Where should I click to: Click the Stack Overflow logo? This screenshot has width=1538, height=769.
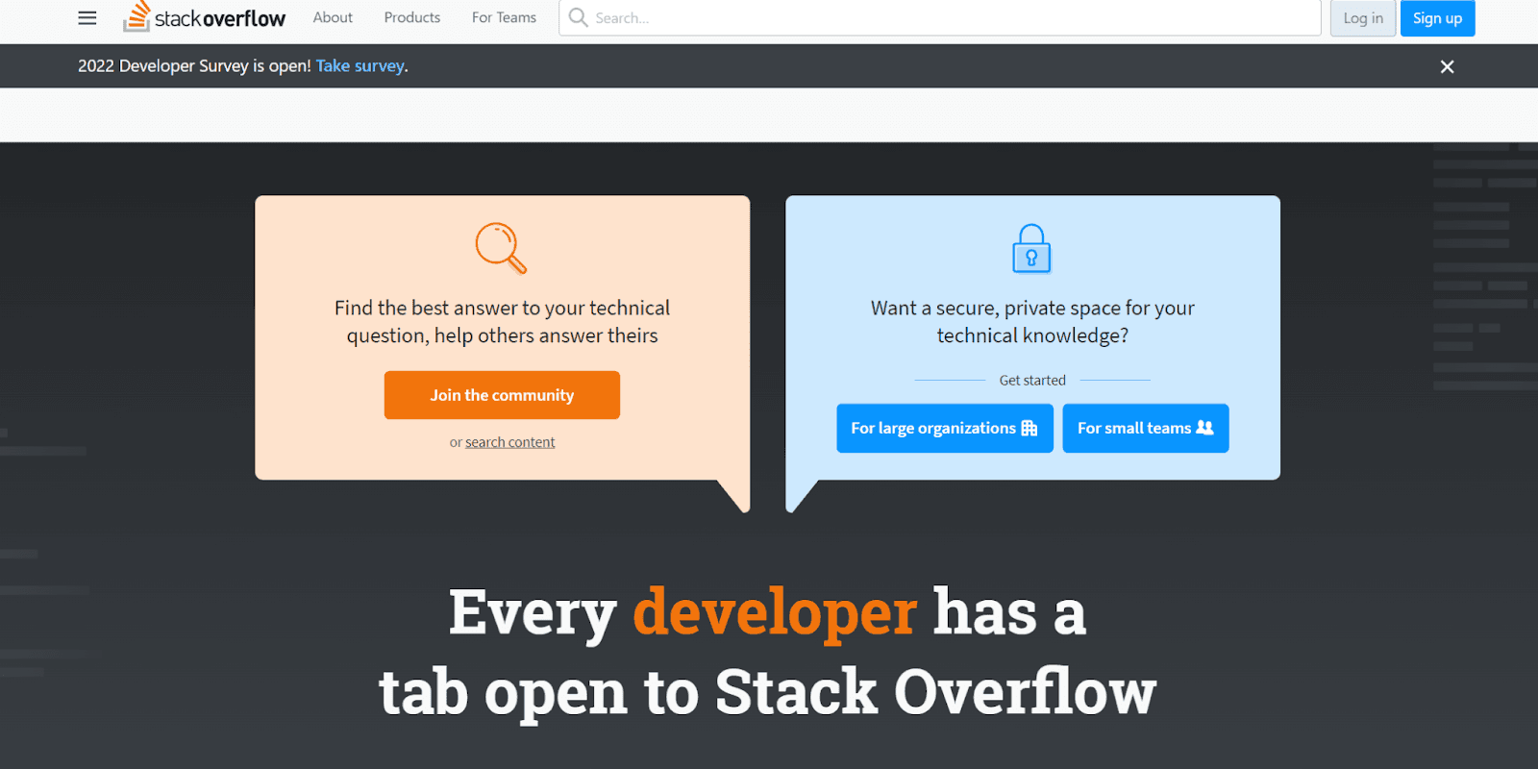[x=205, y=17]
